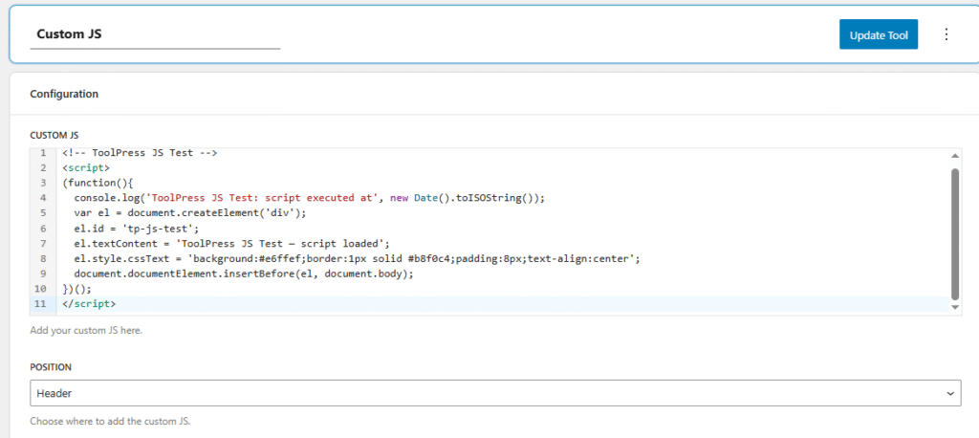The width and height of the screenshot is (979, 438).
Task: Click line number 1 in the gutter
Action: tap(43, 153)
